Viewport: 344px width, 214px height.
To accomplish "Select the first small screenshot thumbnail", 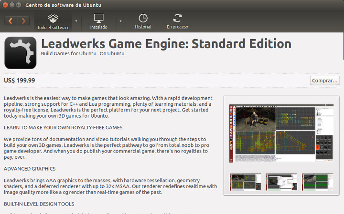I will (245, 182).
